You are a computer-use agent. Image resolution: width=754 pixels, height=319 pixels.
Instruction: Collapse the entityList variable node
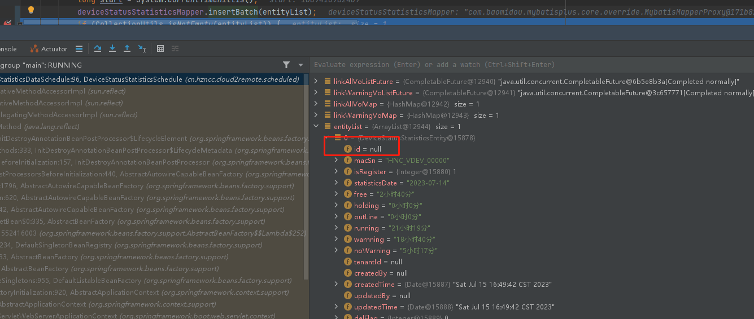[316, 127]
